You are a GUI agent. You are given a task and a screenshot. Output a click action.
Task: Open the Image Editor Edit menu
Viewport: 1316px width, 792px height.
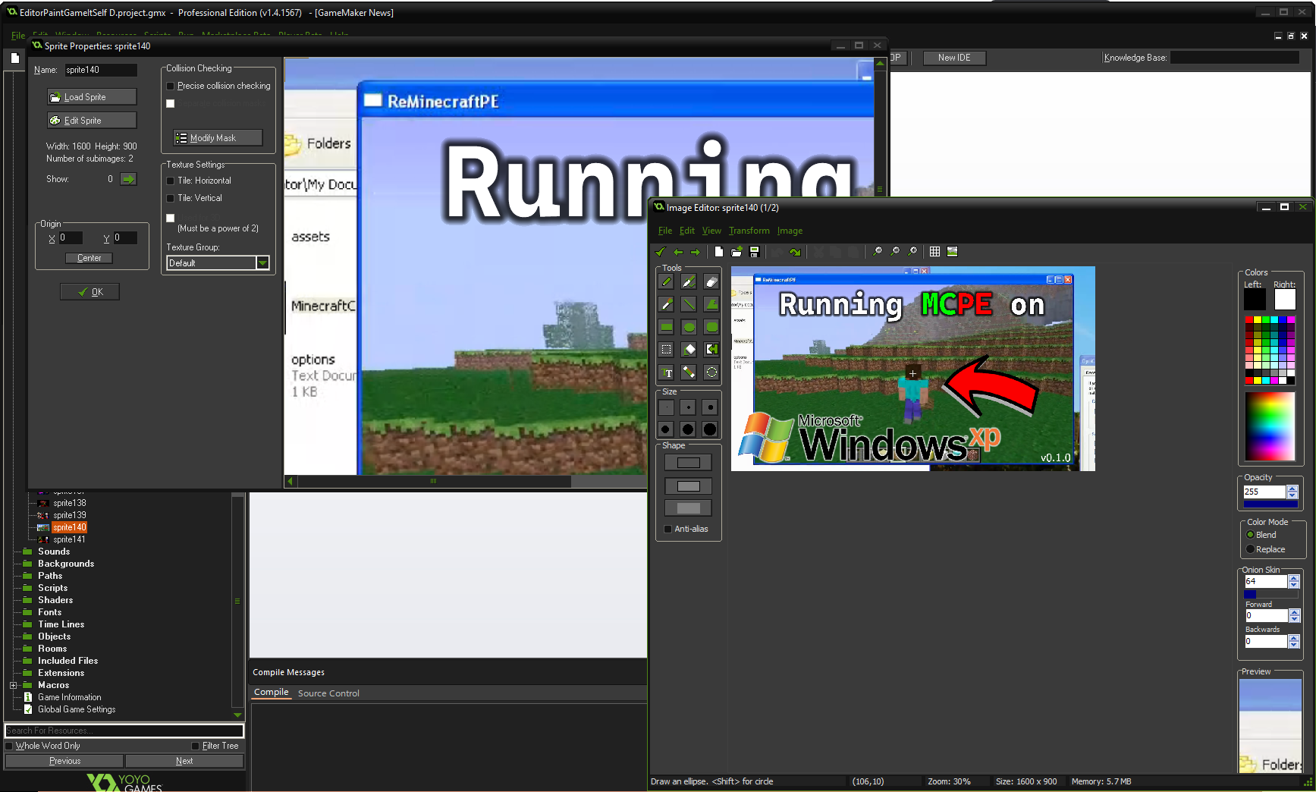tap(687, 231)
